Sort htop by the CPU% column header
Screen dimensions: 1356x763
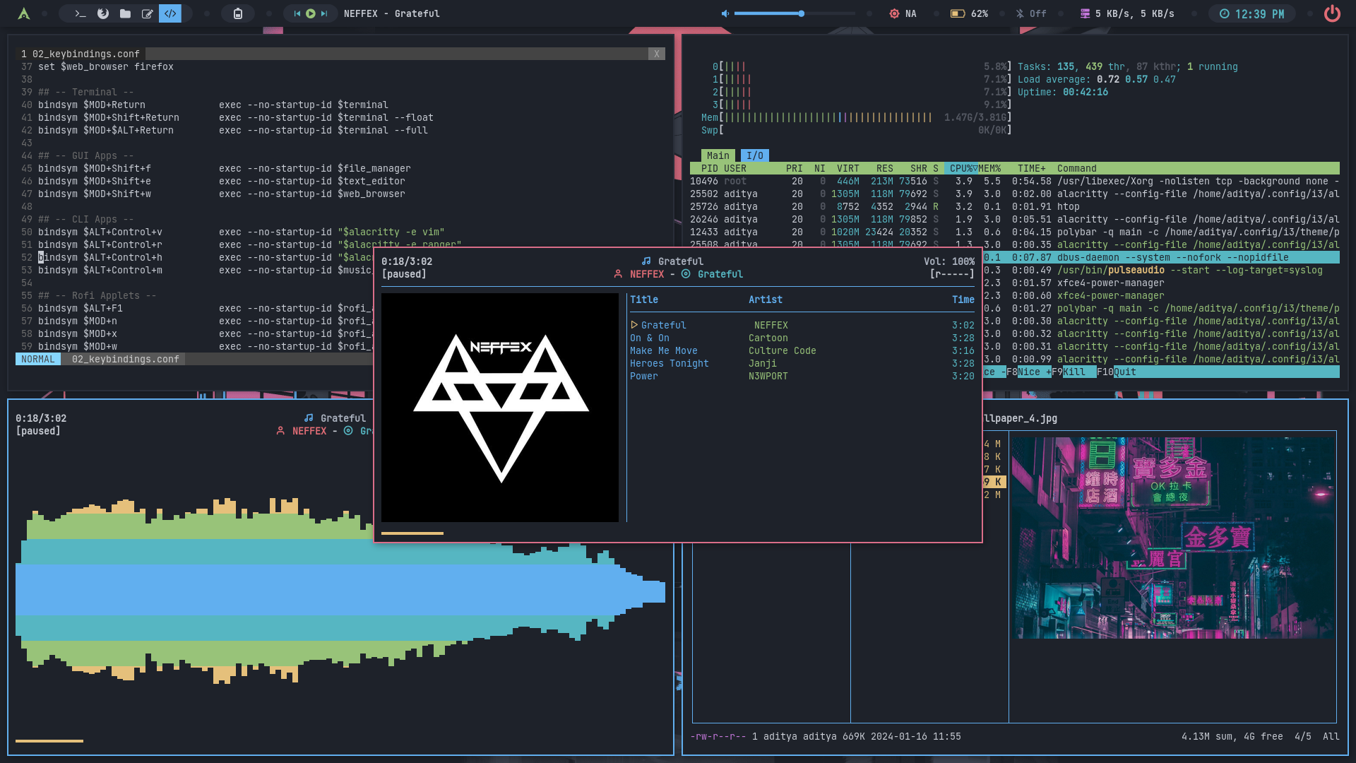pos(961,168)
